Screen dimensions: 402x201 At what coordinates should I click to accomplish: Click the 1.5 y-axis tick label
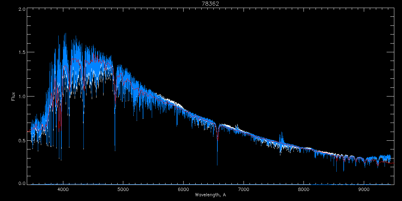(22, 53)
